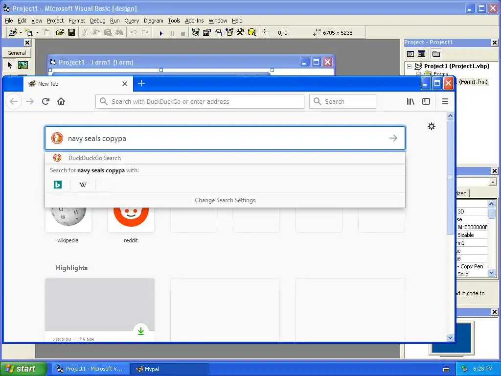
Task: Search with the Bing engine icon
Action: (58, 185)
